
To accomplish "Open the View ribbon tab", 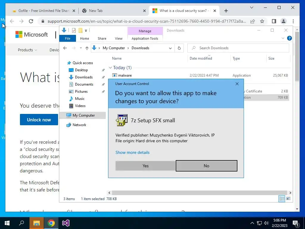I will tap(119, 38).
